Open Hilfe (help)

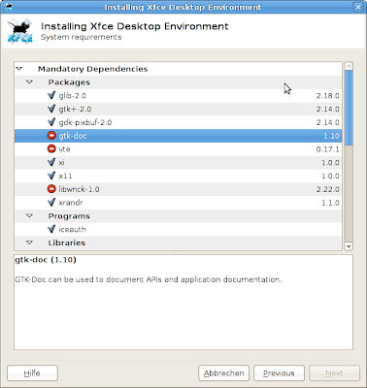[32, 373]
